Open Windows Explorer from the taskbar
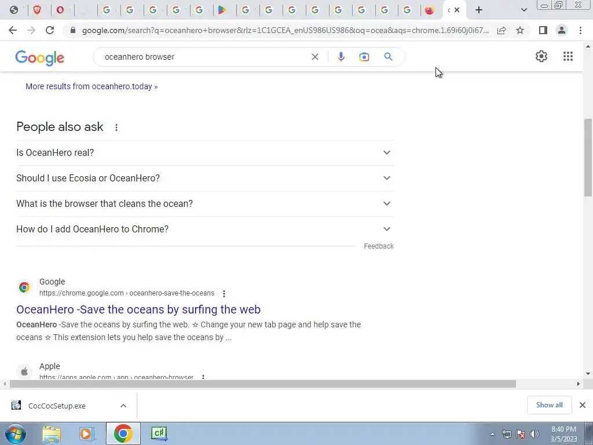593x445 pixels. click(52, 434)
